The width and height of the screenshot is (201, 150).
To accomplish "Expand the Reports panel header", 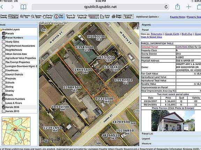I will click(171, 25).
